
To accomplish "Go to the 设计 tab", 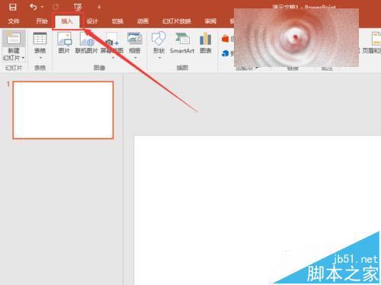I will 92,21.
